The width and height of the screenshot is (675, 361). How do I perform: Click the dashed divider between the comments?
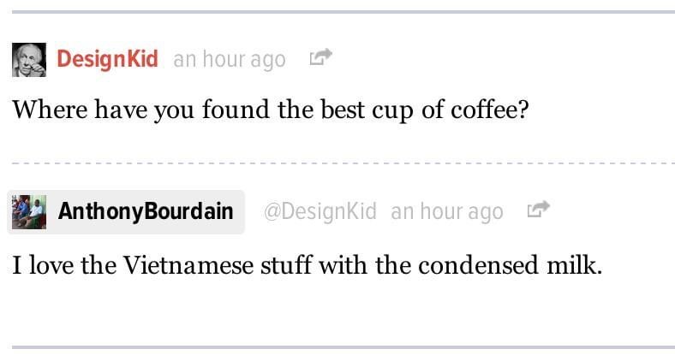pyautogui.click(x=343, y=162)
